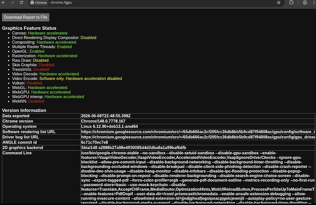Click the 6c71c70ec7e8 commit id
Viewport: 316px width, 205px height.
coord(94,143)
